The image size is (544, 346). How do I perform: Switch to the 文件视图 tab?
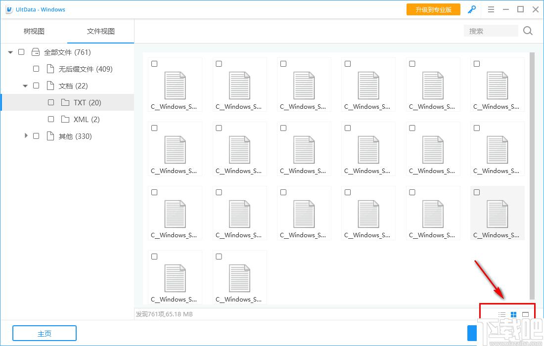click(x=100, y=31)
